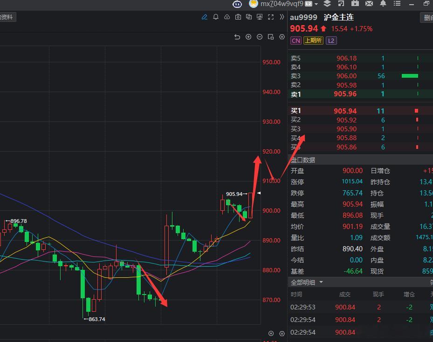Click the 905.86 bid price
Screen dimensions: 433x342
[x=346, y=147]
